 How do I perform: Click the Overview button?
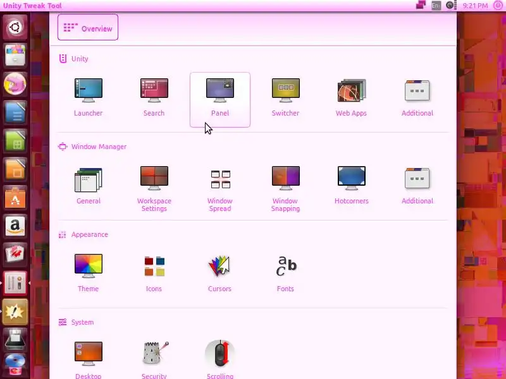[x=88, y=27]
